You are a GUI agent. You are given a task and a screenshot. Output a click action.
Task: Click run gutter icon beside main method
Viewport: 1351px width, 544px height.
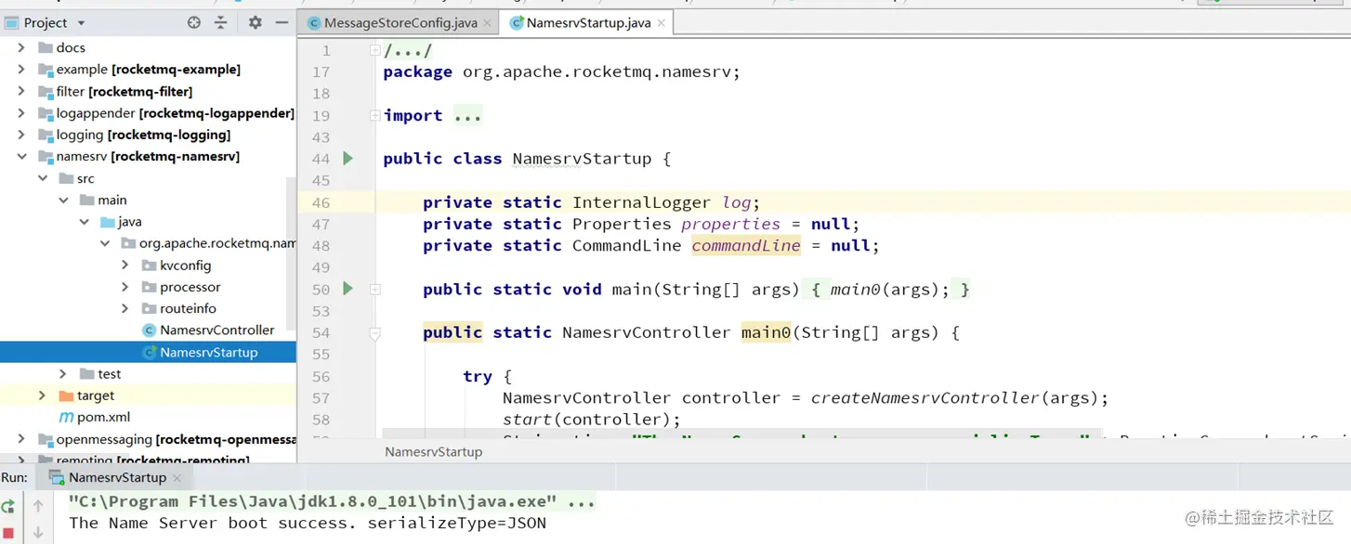point(348,289)
